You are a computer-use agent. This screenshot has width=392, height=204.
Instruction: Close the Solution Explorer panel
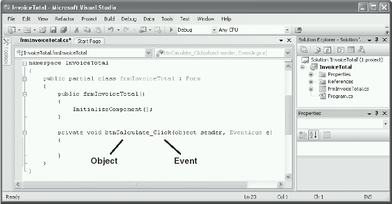(x=385, y=40)
